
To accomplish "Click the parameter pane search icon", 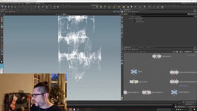I will 192,14.
